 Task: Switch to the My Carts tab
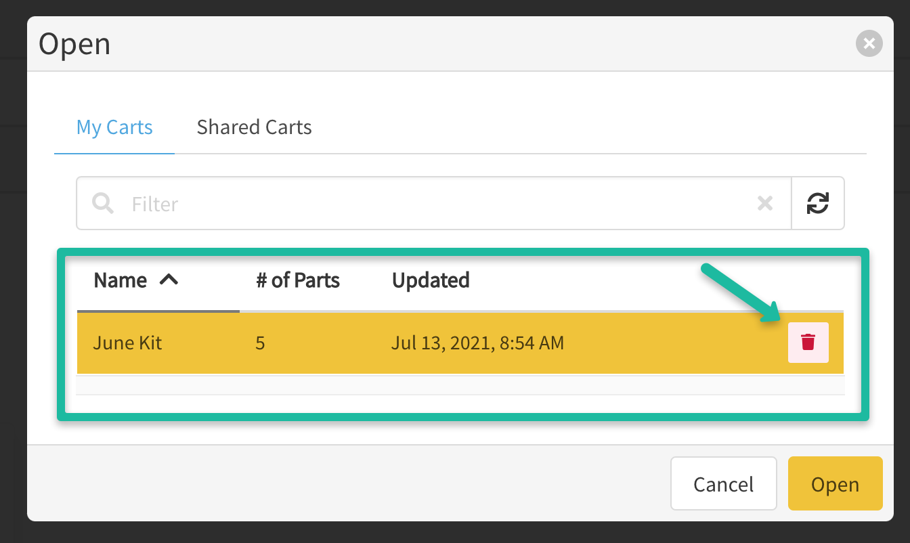pyautogui.click(x=114, y=127)
